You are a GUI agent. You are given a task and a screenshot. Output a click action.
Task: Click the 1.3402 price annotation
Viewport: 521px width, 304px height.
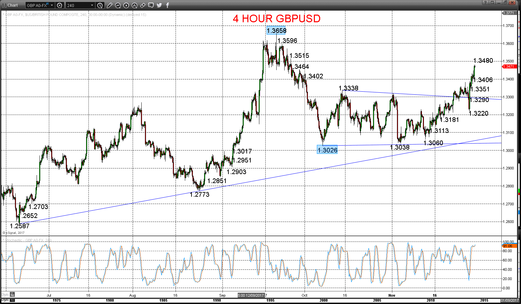tap(313, 76)
